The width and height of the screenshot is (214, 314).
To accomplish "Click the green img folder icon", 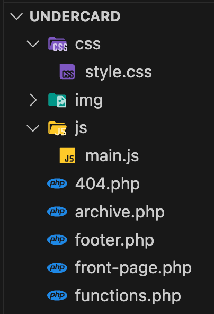I will click(x=57, y=100).
